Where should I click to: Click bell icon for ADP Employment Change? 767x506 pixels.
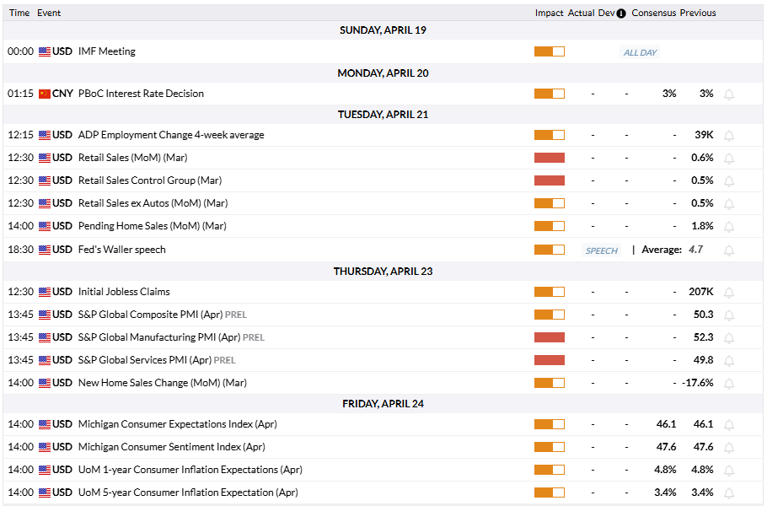pyautogui.click(x=729, y=135)
